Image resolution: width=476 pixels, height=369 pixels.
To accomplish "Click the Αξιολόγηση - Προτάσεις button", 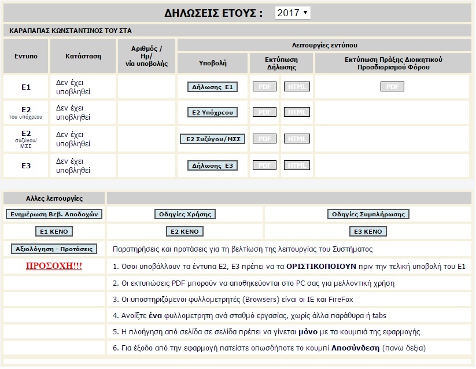I will 54,249.
